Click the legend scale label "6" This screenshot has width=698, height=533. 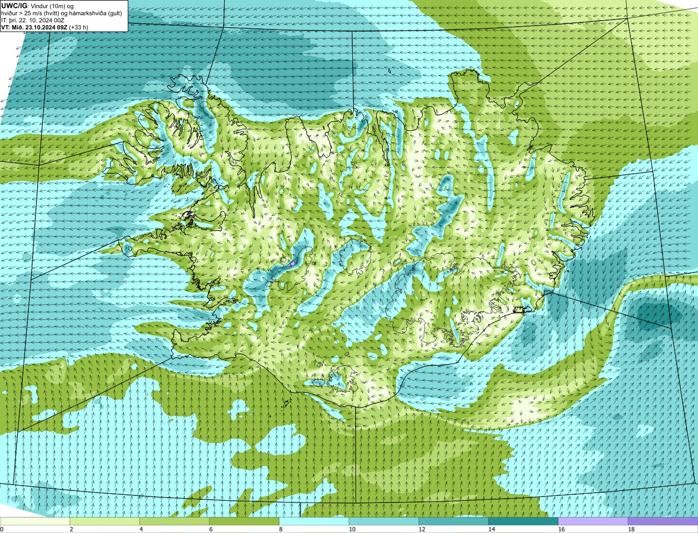(x=211, y=529)
